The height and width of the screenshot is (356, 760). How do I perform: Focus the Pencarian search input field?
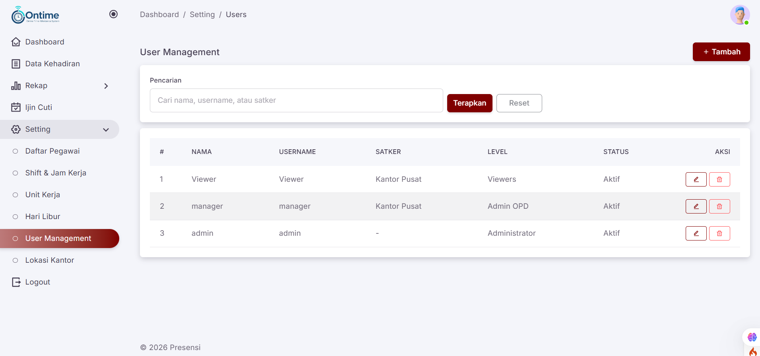point(296,100)
